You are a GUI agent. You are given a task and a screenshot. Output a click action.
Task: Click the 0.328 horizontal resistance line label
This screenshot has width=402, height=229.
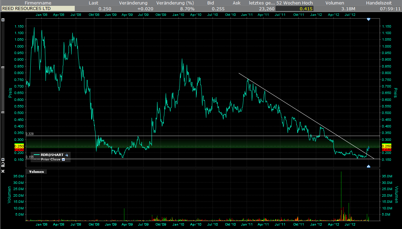[x=30, y=134]
